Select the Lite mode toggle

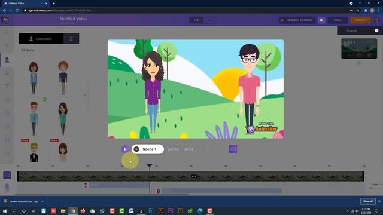[x=210, y=20]
